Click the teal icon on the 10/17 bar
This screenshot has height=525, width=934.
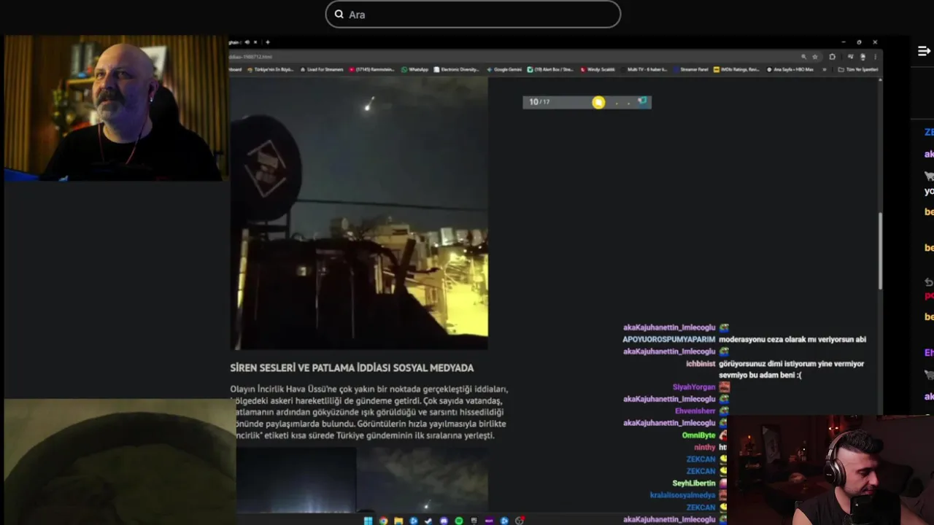[x=642, y=101]
